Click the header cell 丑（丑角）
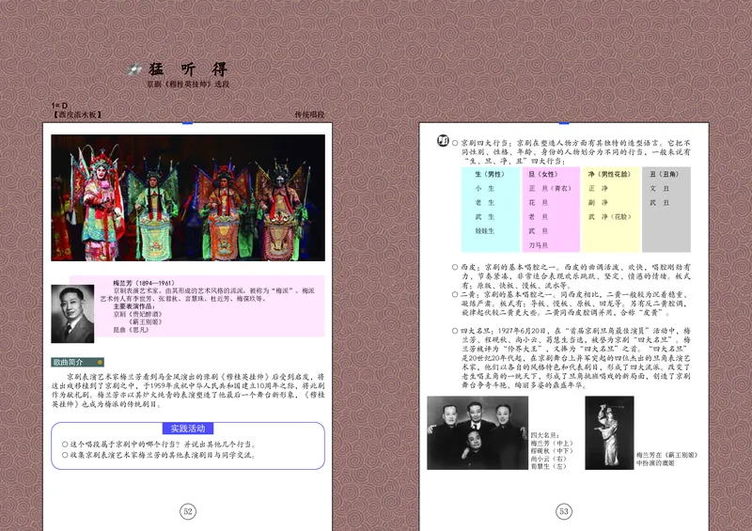The image size is (752, 531). tap(665, 174)
